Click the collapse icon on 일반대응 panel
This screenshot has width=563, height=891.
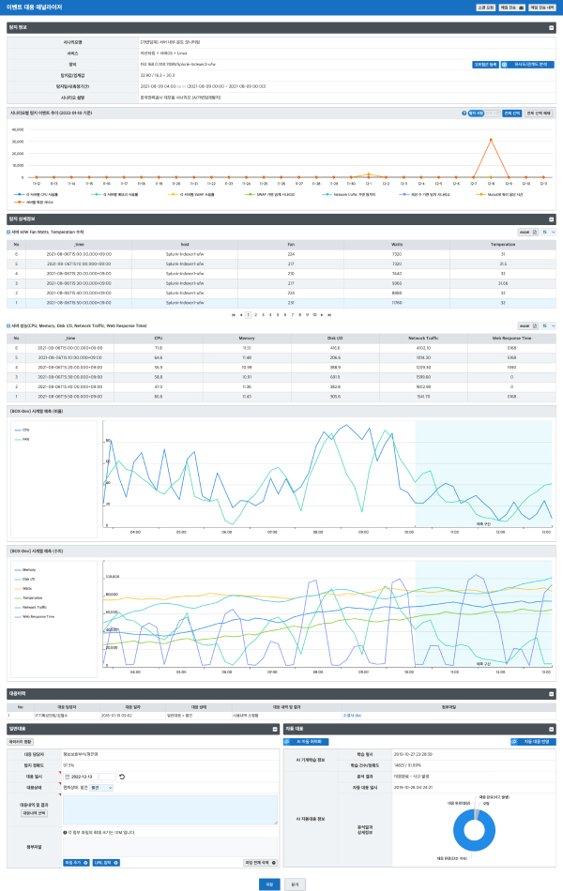(x=272, y=728)
